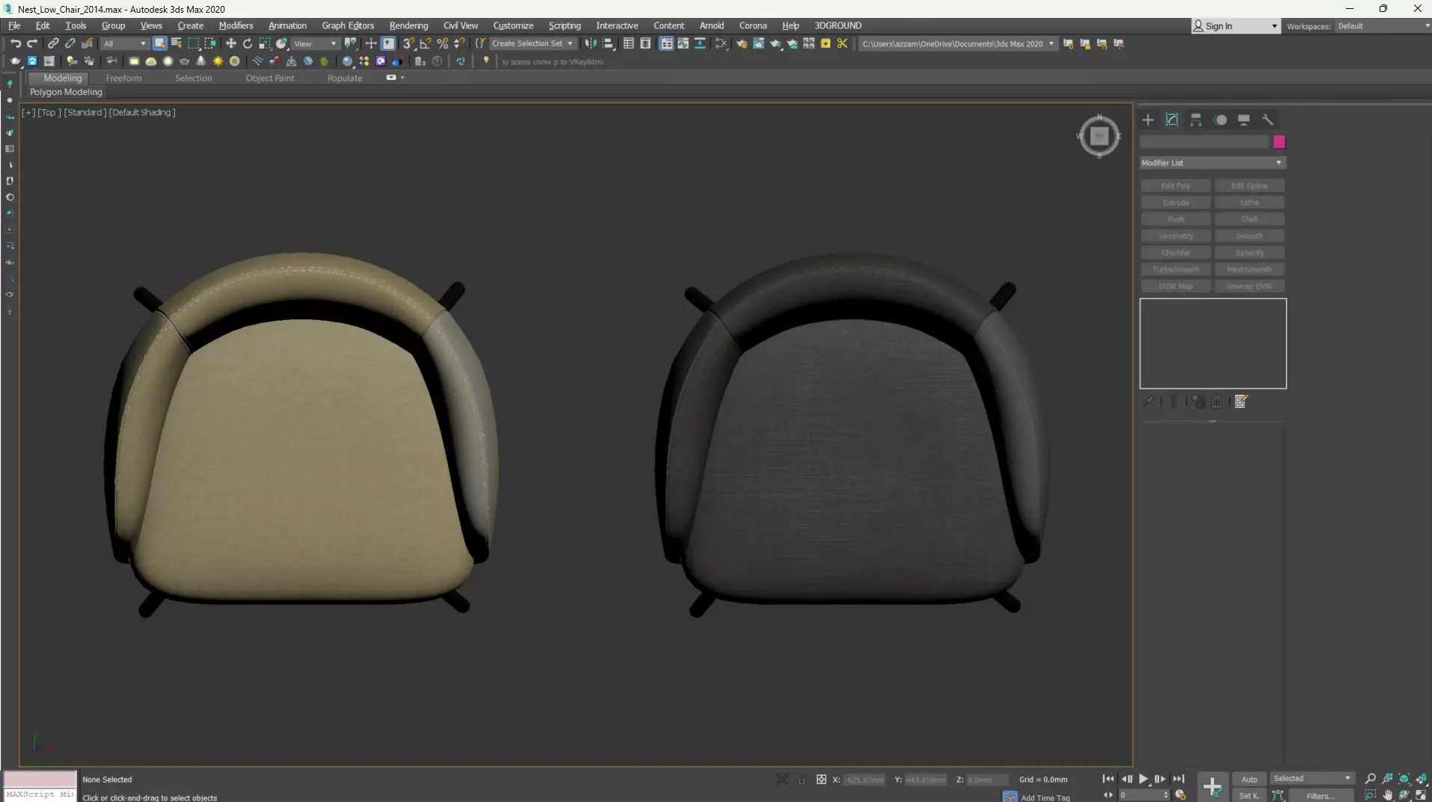
Task: Click the Set K. button
Action: tap(1249, 795)
